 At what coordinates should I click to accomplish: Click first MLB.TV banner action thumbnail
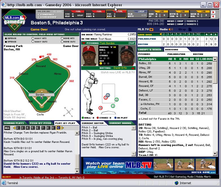pos(163,164)
